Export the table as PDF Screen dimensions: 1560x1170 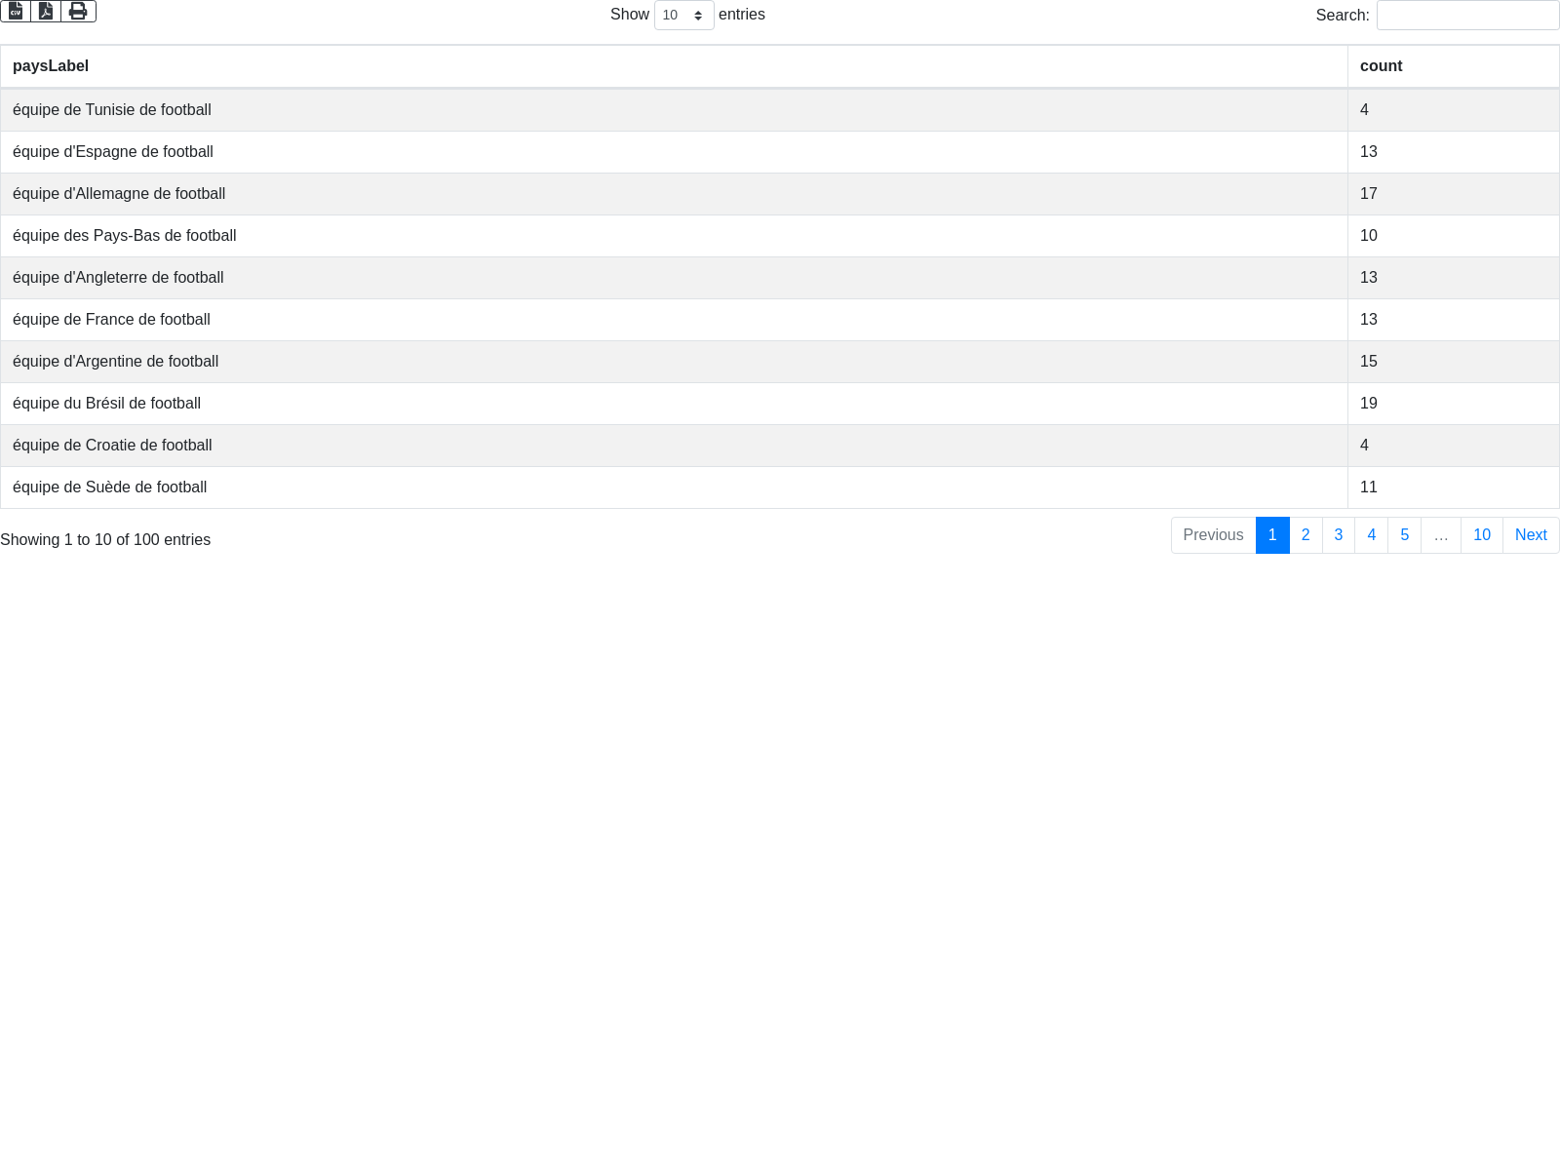[x=46, y=11]
